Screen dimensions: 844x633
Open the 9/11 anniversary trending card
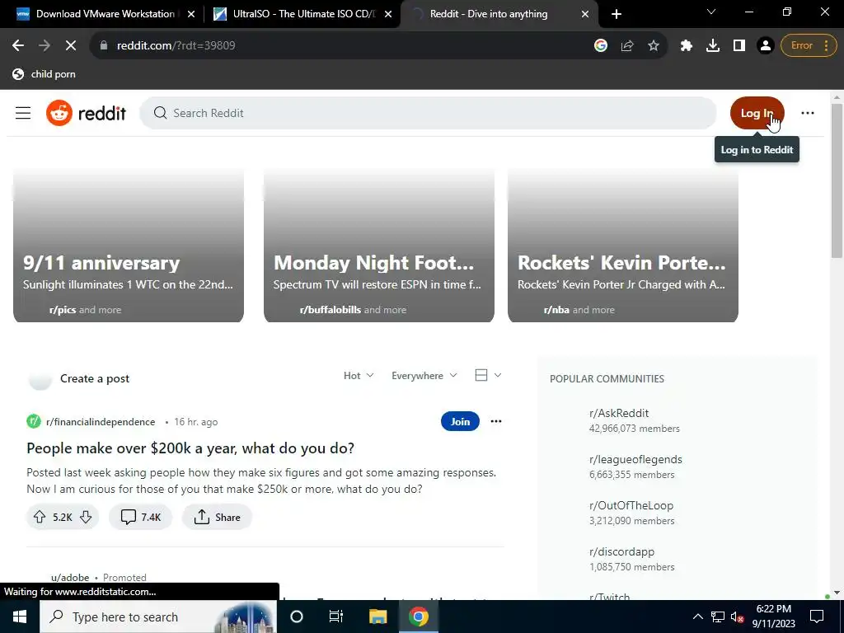pos(129,246)
